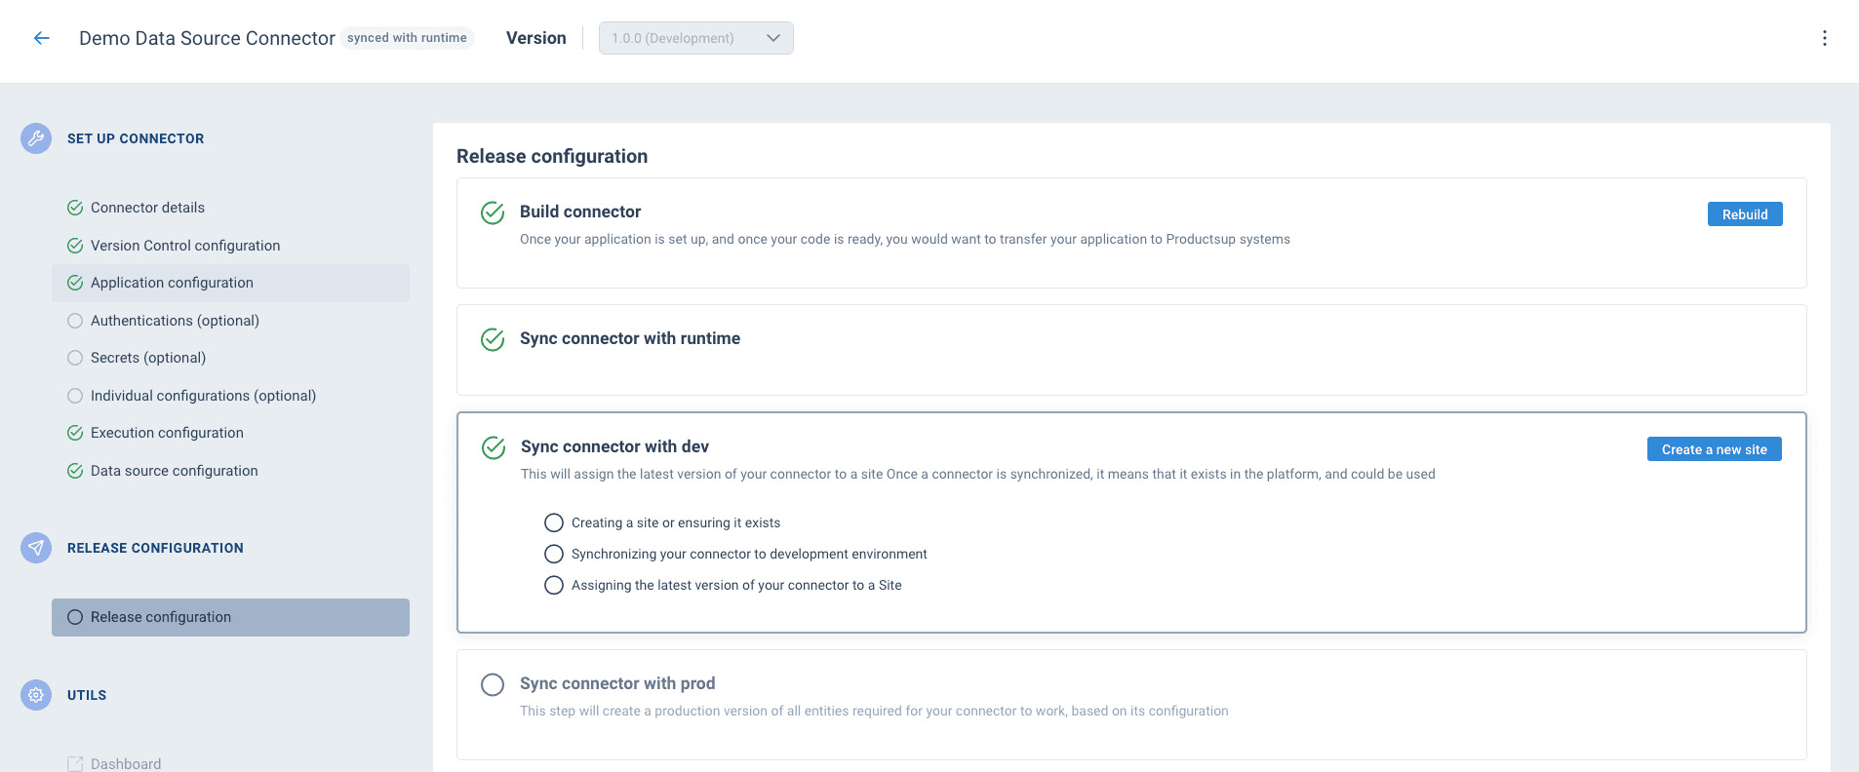This screenshot has width=1859, height=772.
Task: Select the Creating a site radio circle
Action: [554, 522]
